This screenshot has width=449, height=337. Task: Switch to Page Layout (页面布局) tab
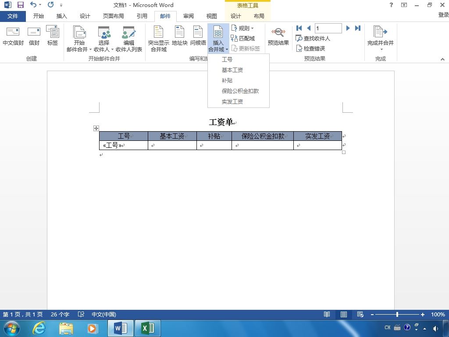(114, 16)
